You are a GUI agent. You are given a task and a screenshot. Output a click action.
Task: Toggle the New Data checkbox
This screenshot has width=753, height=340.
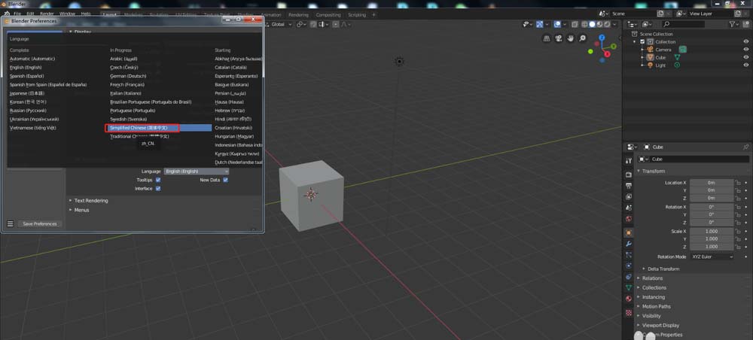225,180
